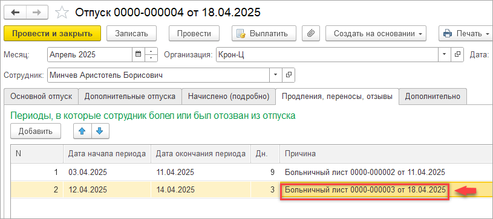Click the Организация field with Крон-Ц
Viewport: 493px width, 219px height.
[x=327, y=54]
